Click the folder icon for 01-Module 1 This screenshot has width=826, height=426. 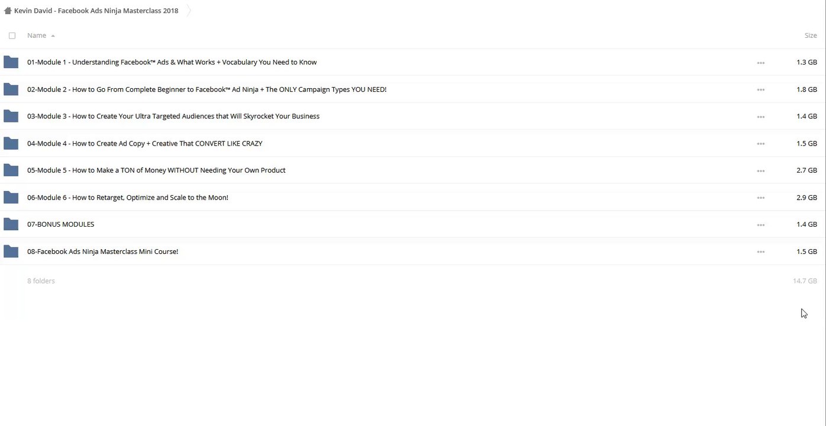(11, 62)
